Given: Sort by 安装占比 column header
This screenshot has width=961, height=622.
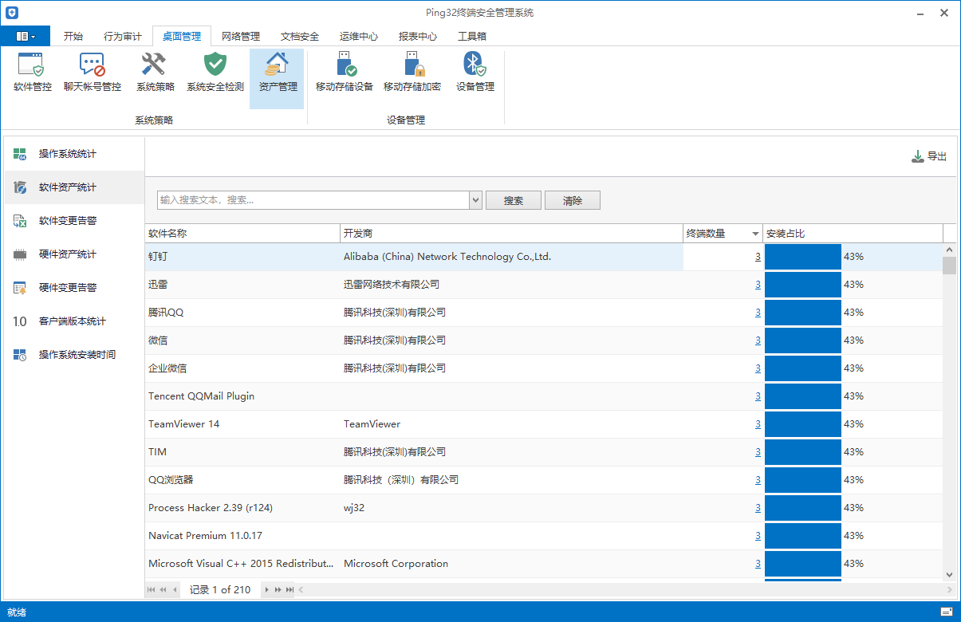Looking at the screenshot, I should coord(853,234).
